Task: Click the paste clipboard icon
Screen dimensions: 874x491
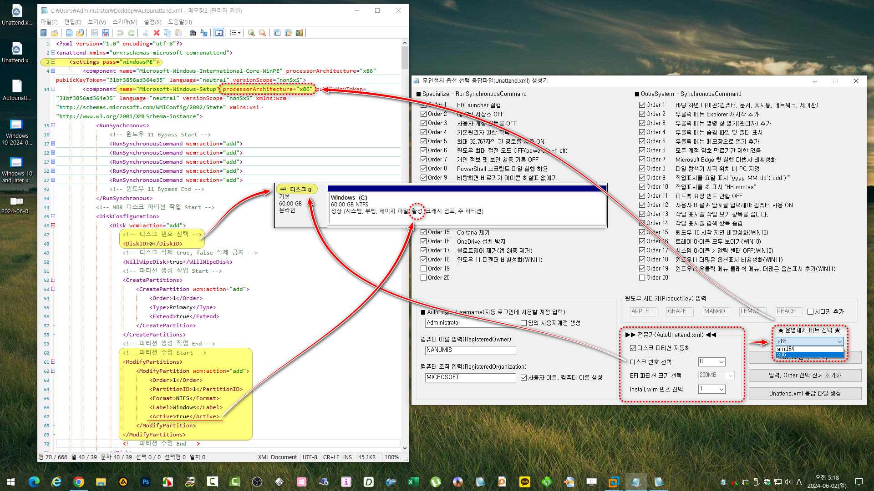Action: pos(178,33)
